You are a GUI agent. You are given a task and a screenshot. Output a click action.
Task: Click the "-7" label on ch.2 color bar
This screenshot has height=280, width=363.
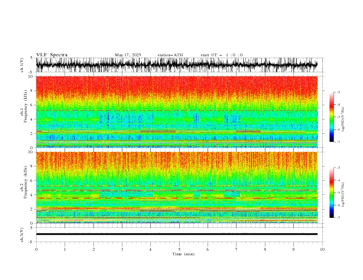click(x=338, y=218)
